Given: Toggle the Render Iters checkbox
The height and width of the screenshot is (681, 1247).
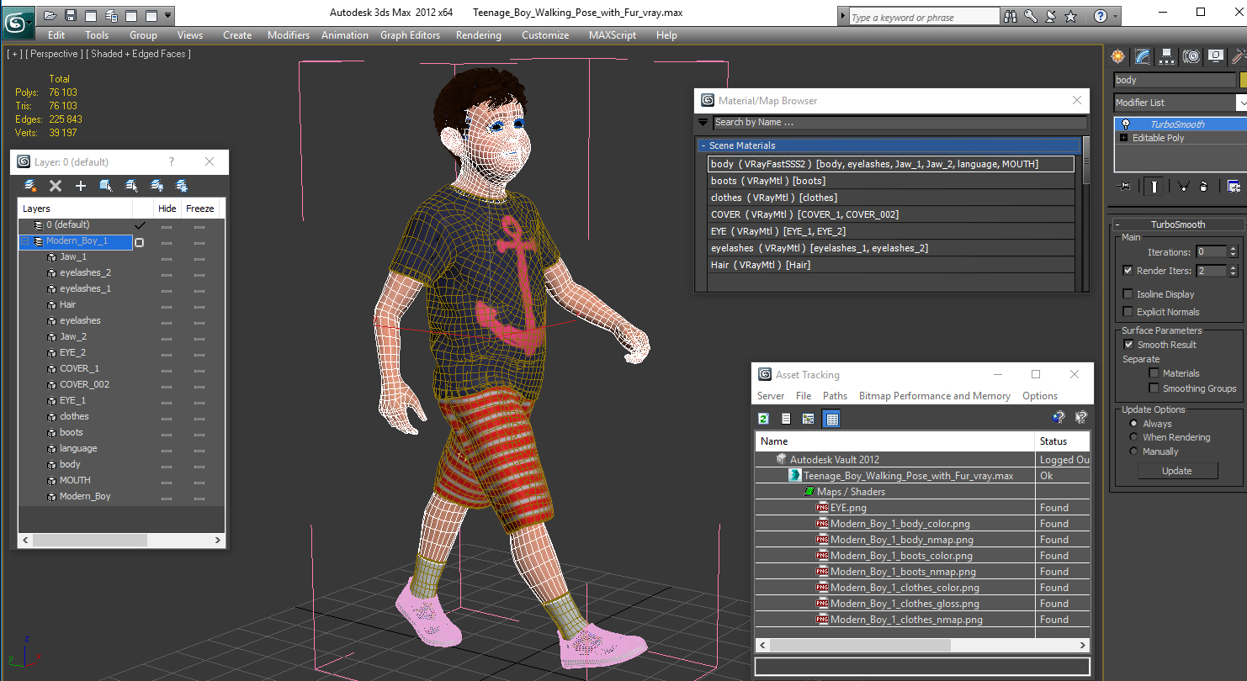Looking at the screenshot, I should pyautogui.click(x=1128, y=271).
